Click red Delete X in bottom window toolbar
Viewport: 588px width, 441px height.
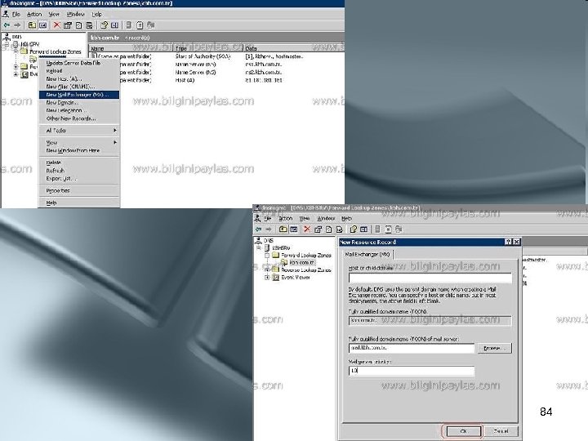click(307, 229)
